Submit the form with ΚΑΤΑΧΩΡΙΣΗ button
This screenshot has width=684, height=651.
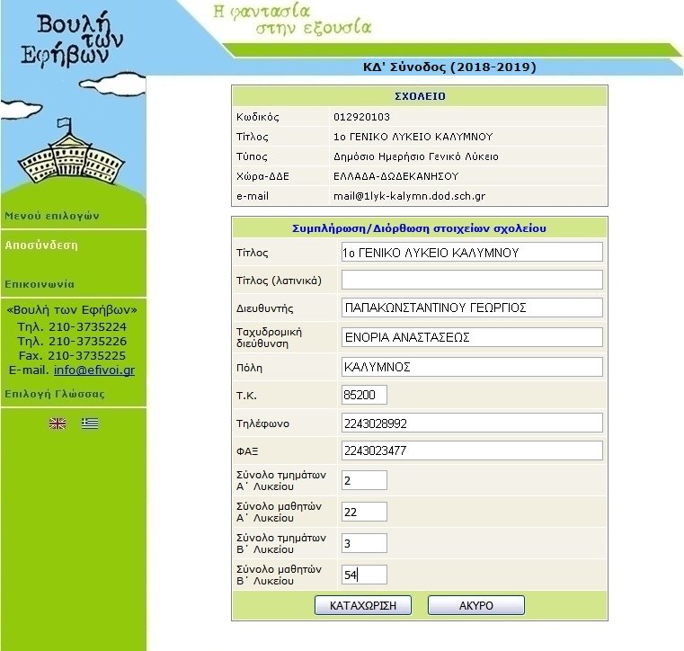(363, 606)
